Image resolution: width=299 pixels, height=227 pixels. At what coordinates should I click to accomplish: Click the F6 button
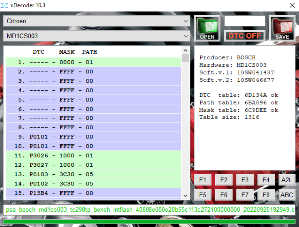click(223, 195)
